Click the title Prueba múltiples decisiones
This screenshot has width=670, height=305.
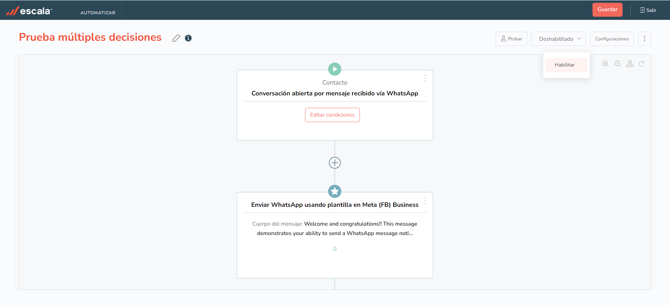click(x=90, y=37)
